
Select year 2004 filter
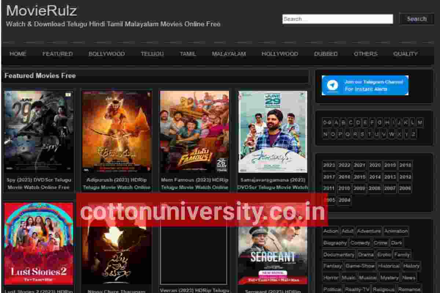click(344, 200)
